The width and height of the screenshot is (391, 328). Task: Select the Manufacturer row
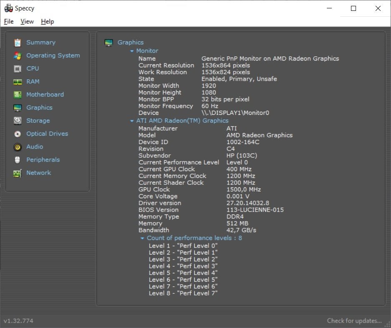tap(188, 129)
